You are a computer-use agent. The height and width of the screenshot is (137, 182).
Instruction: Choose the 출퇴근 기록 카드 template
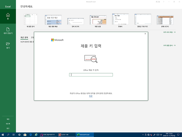tap(143, 21)
